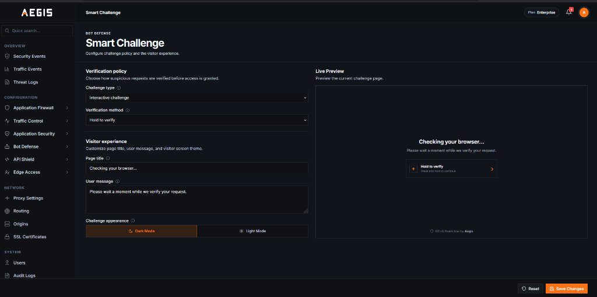The width and height of the screenshot is (597, 297).
Task: Click the Plan Enterprise badge
Action: [x=542, y=13]
